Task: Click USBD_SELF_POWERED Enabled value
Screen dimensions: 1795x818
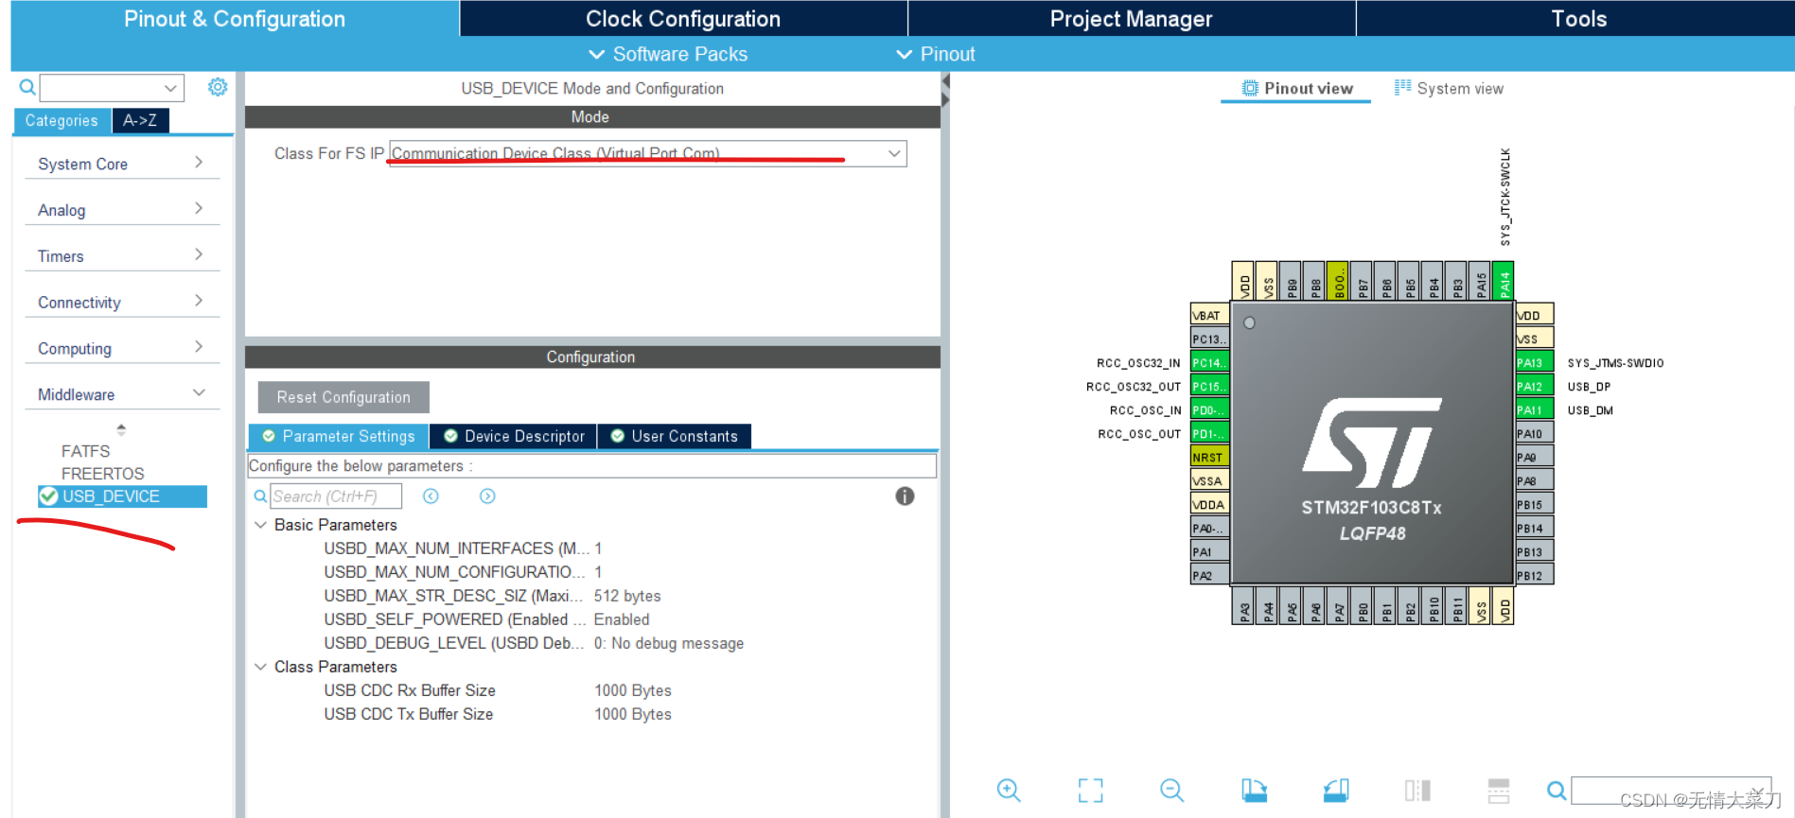Action: click(x=622, y=619)
